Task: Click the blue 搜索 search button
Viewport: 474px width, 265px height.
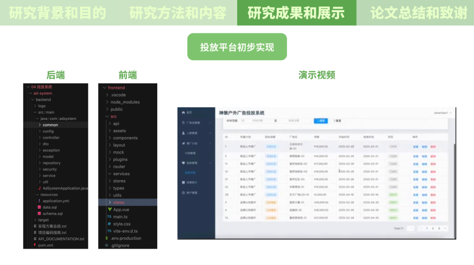Action: (321, 121)
